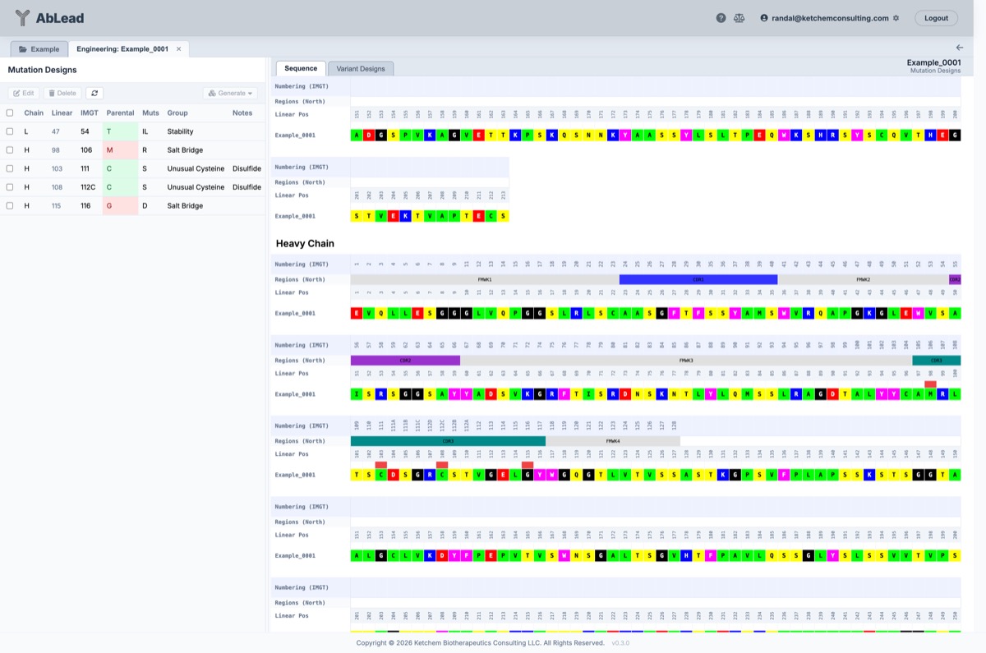
Task: Click the user account avatar icon
Action: (x=764, y=18)
